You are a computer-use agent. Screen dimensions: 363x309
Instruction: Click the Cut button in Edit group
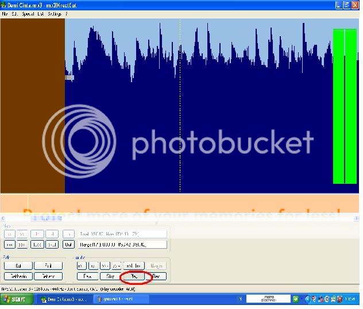18,266
